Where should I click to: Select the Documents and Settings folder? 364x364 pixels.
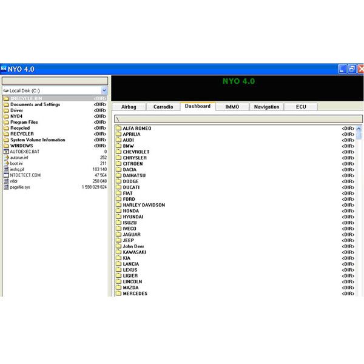click(x=35, y=104)
